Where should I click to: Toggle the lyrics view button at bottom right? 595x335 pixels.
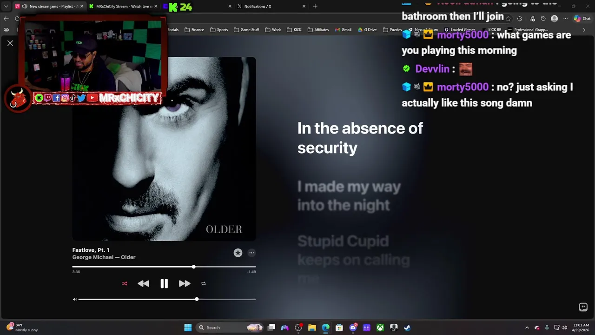(583, 307)
